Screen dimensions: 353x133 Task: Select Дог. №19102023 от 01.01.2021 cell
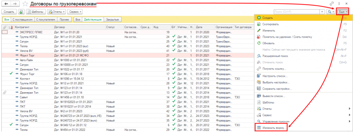click(x=79, y=102)
